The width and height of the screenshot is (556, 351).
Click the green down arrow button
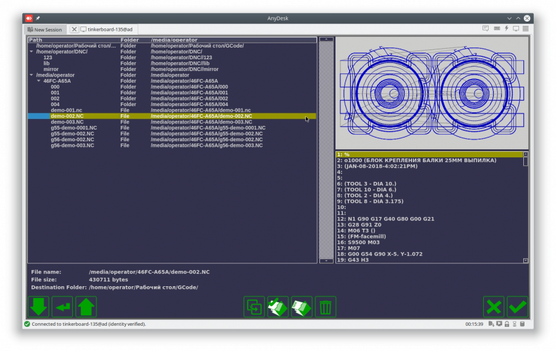pyautogui.click(x=38, y=307)
